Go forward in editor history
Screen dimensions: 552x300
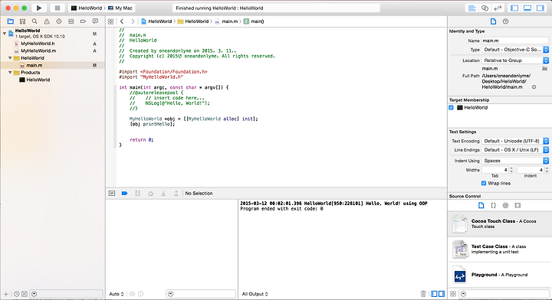pyautogui.click(x=133, y=21)
